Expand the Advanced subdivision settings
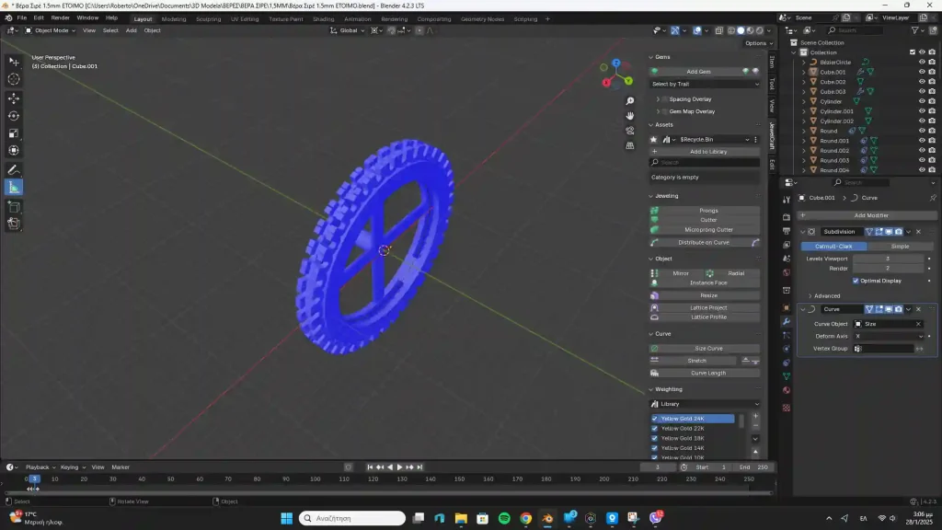 810,295
